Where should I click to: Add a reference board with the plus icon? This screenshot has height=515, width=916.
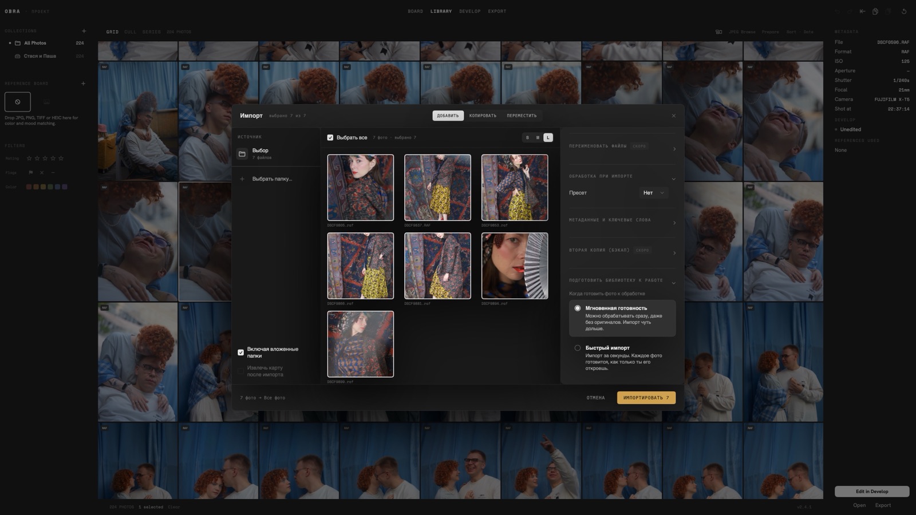[x=84, y=84]
